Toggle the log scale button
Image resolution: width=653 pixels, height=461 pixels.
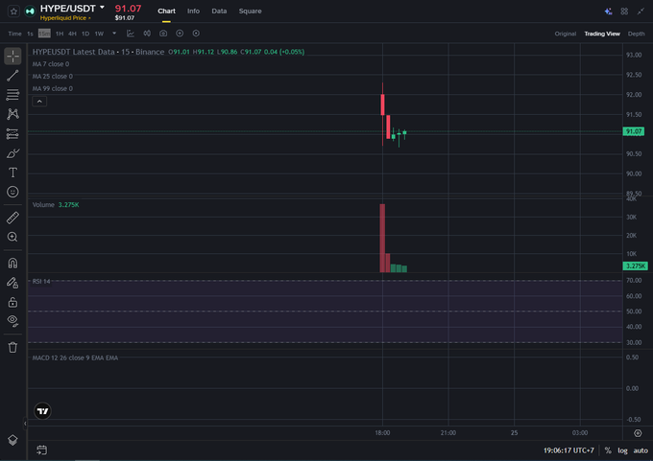click(622, 450)
